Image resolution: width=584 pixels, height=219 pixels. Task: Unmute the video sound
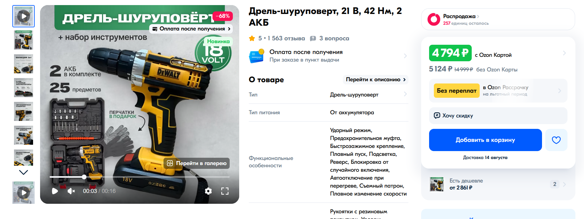[x=71, y=191]
